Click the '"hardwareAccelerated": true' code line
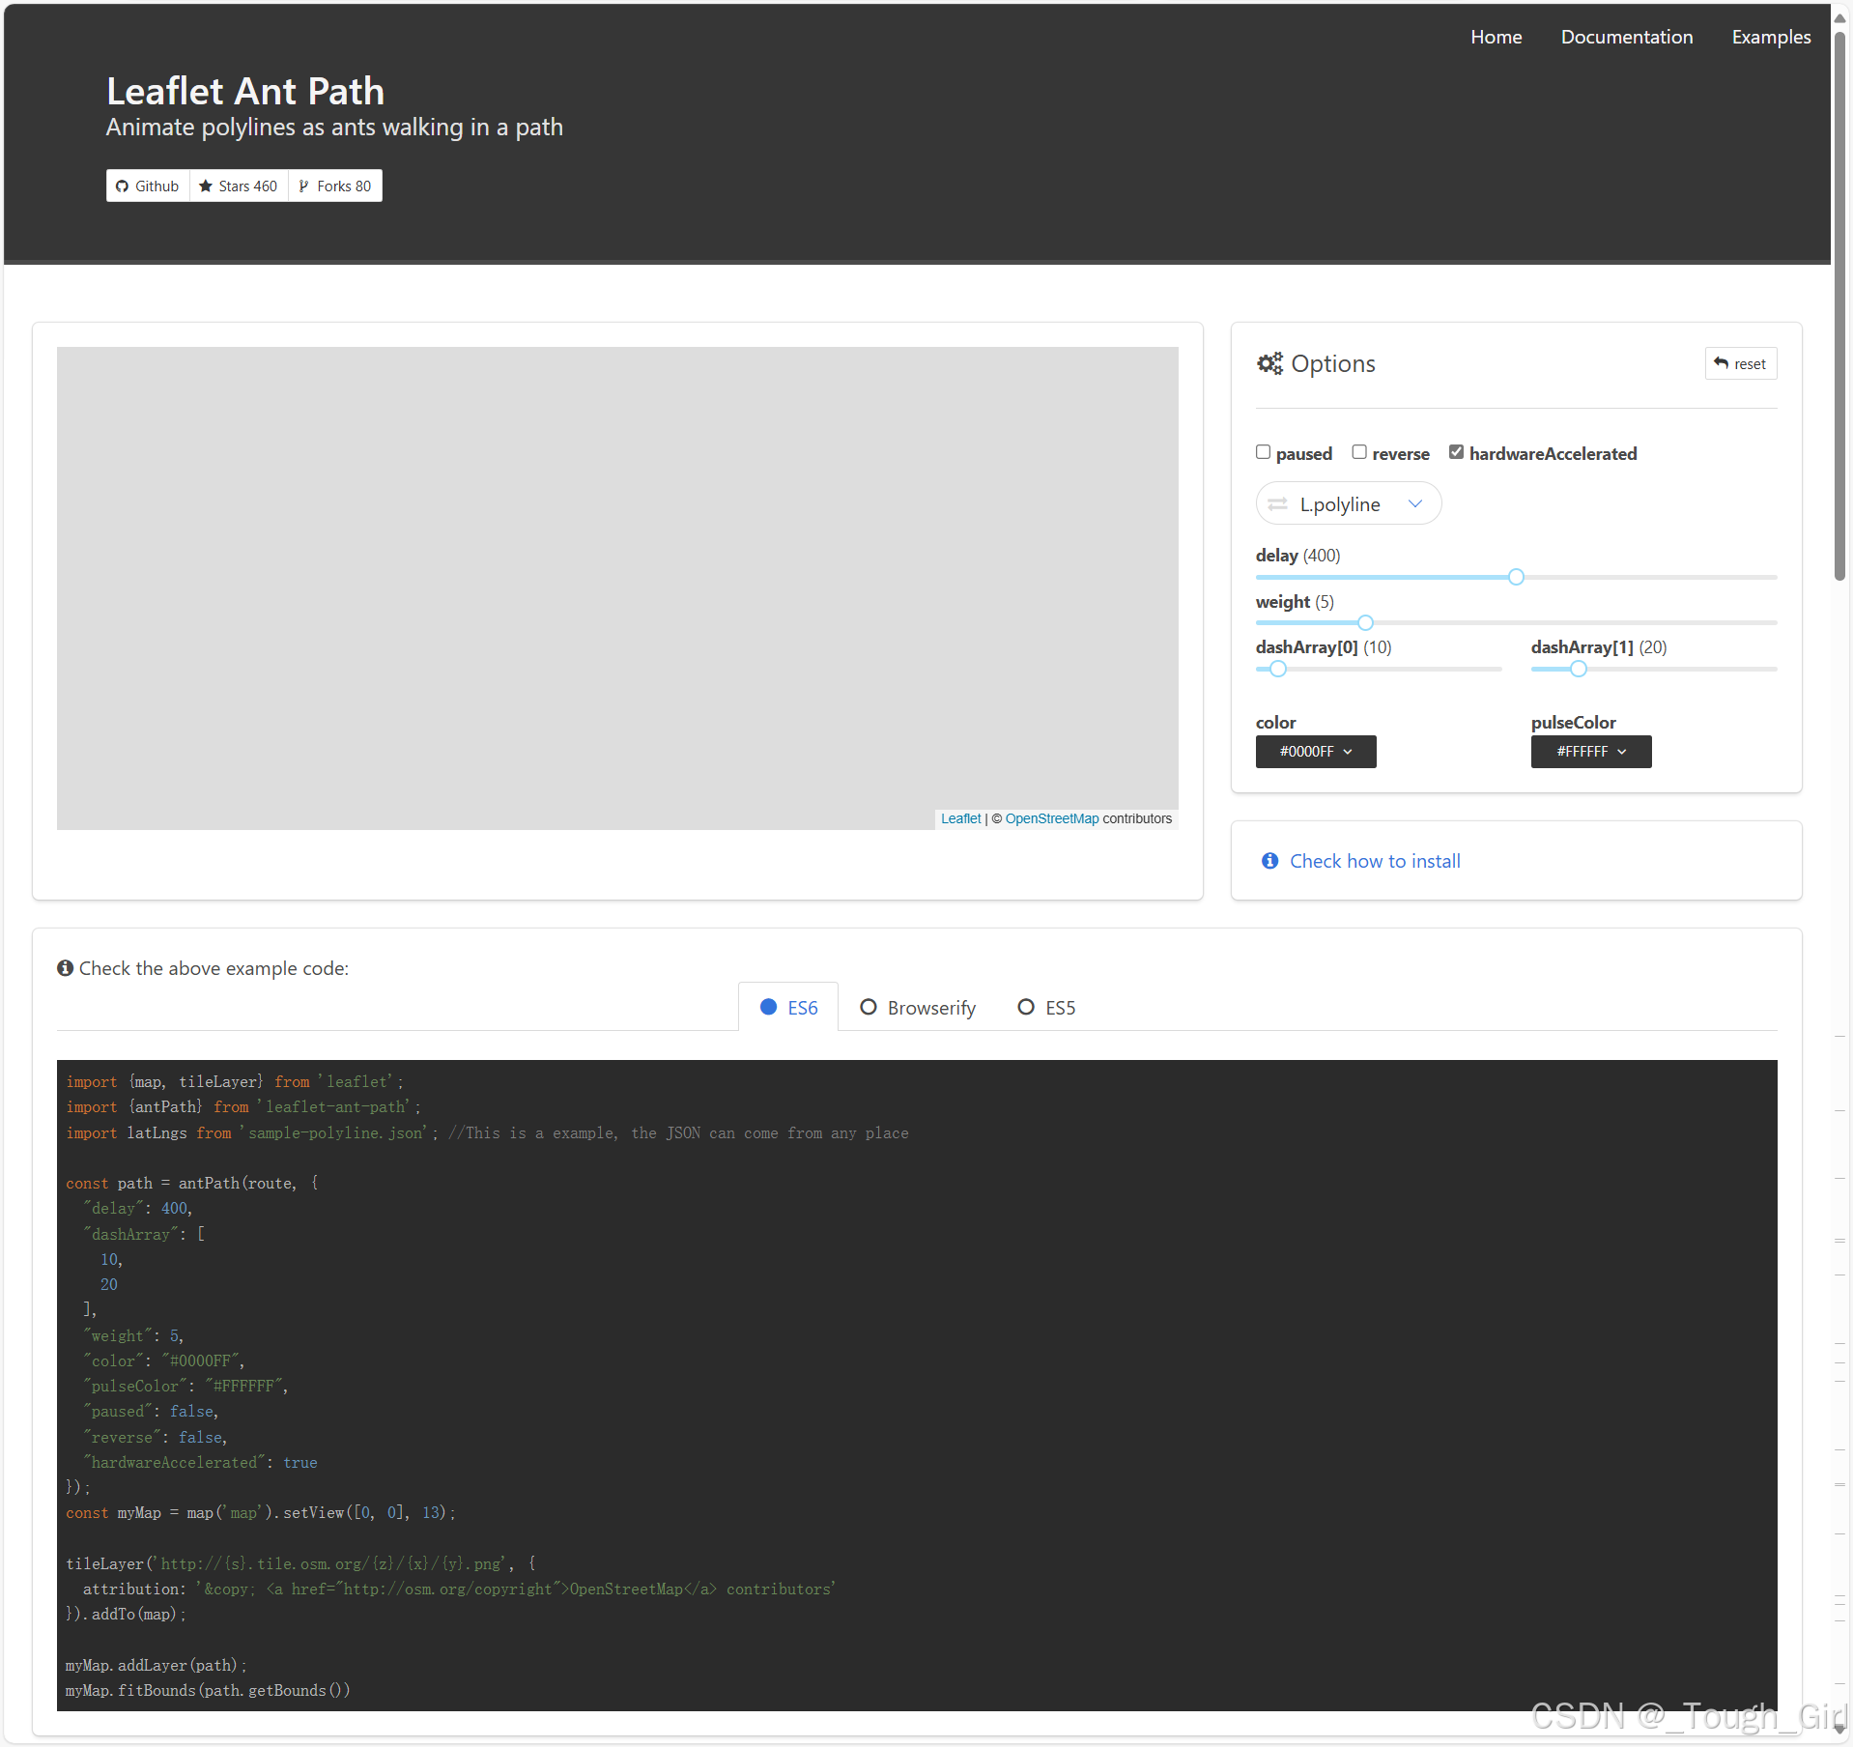This screenshot has height=1747, width=1853. 200,1462
